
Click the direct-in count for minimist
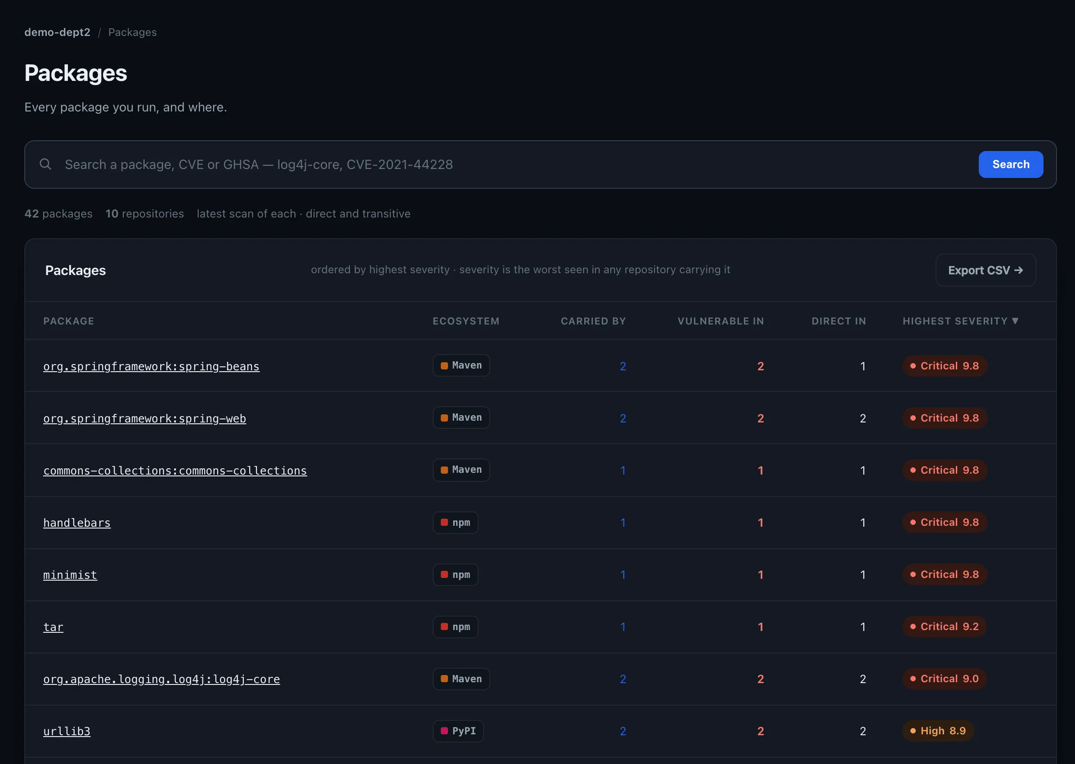point(863,575)
